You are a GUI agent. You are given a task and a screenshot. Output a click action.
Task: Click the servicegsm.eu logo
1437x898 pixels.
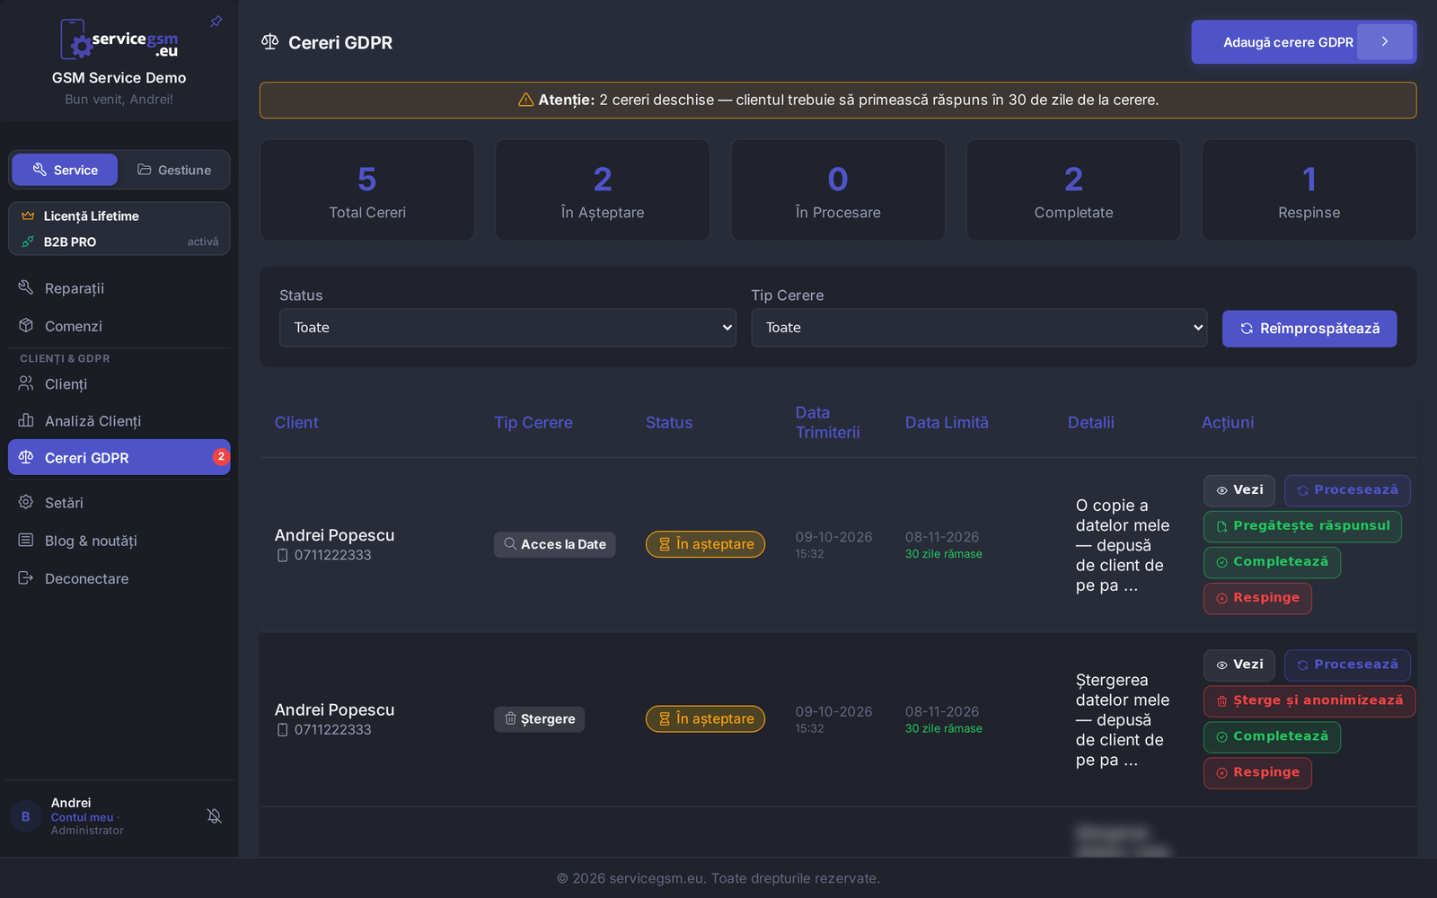(x=119, y=40)
